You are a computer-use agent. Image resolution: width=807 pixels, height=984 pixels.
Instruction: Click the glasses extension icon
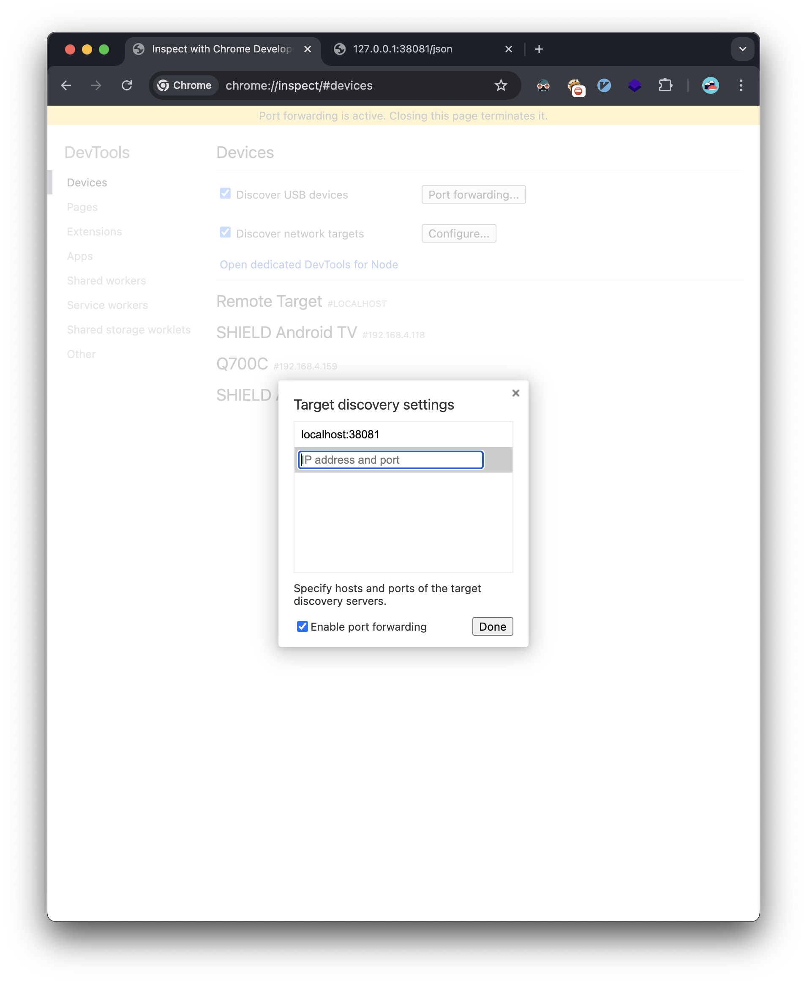(543, 85)
